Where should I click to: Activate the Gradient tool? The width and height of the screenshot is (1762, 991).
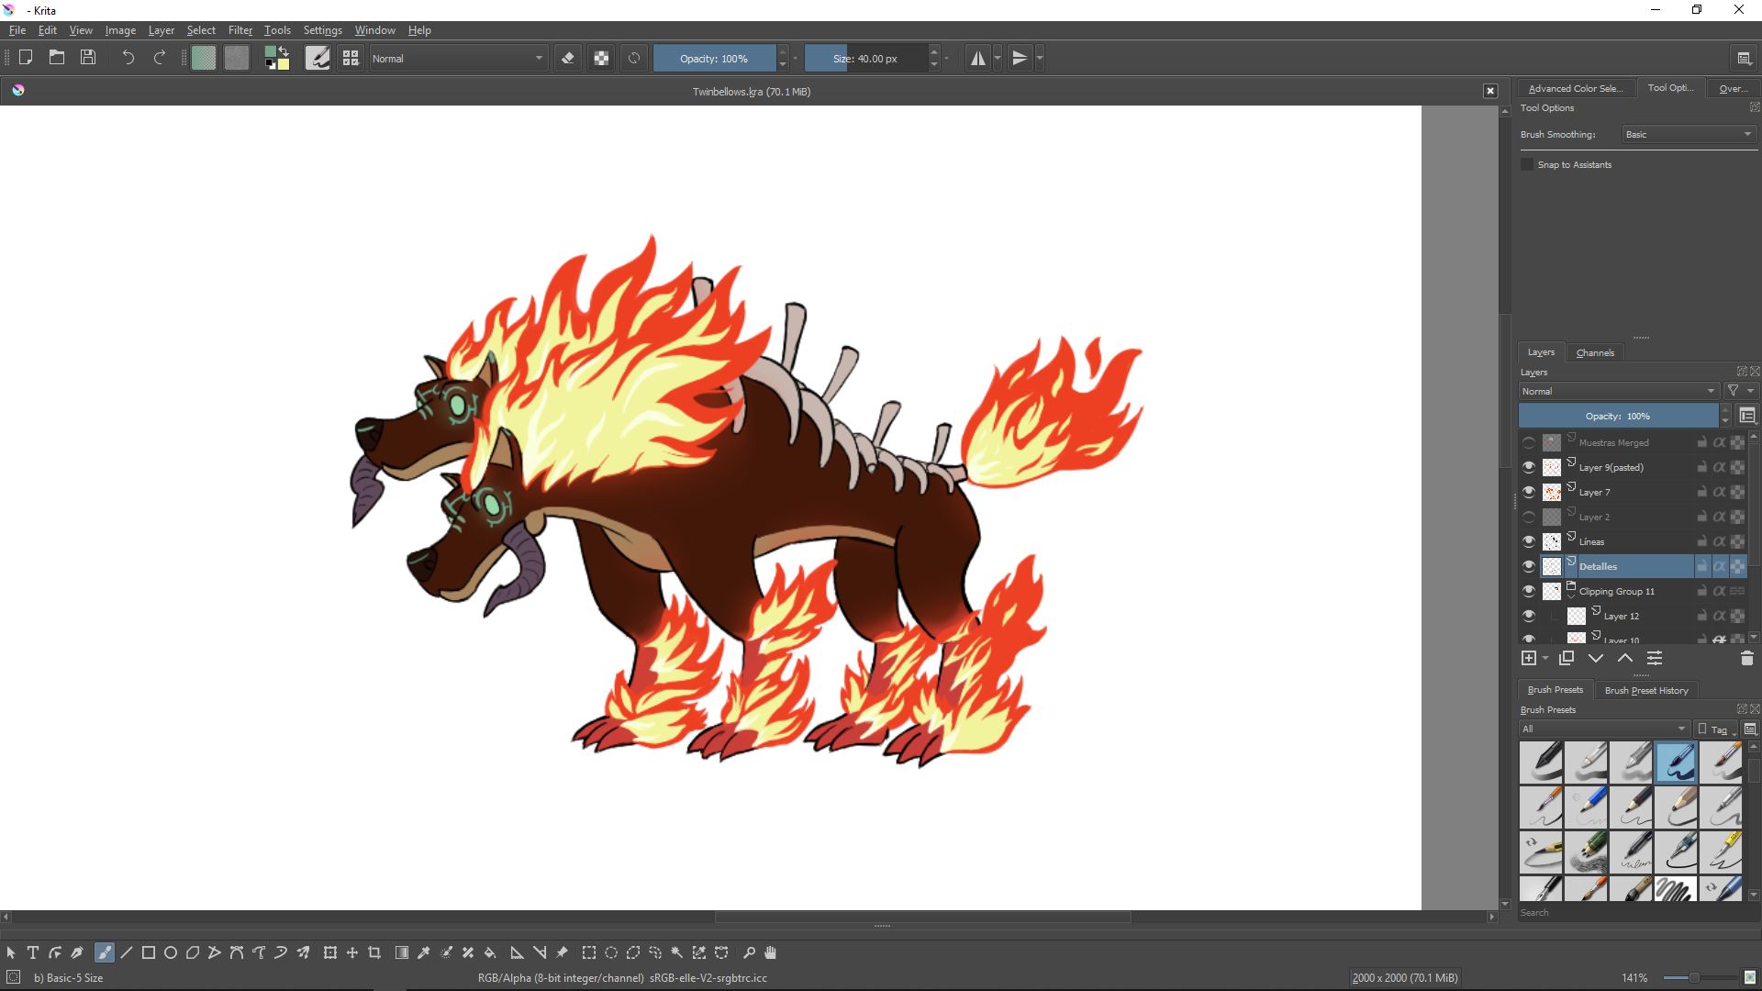tap(401, 952)
